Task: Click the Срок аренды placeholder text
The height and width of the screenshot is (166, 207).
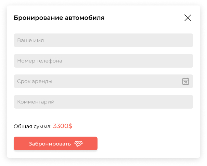Action: tap(35, 81)
